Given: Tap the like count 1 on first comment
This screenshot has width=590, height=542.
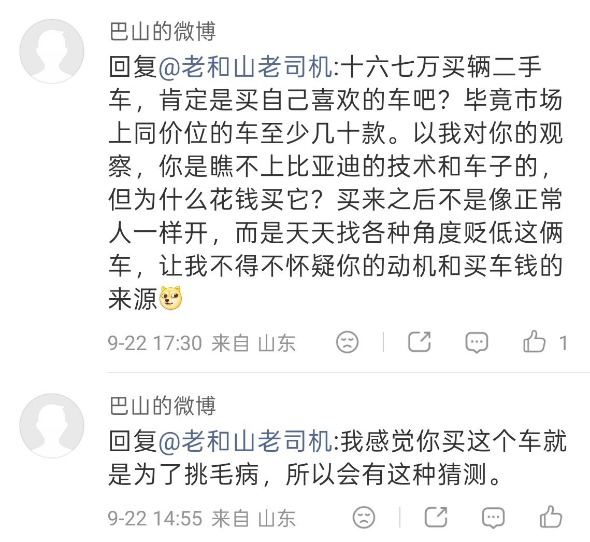Looking at the screenshot, I should click(563, 343).
